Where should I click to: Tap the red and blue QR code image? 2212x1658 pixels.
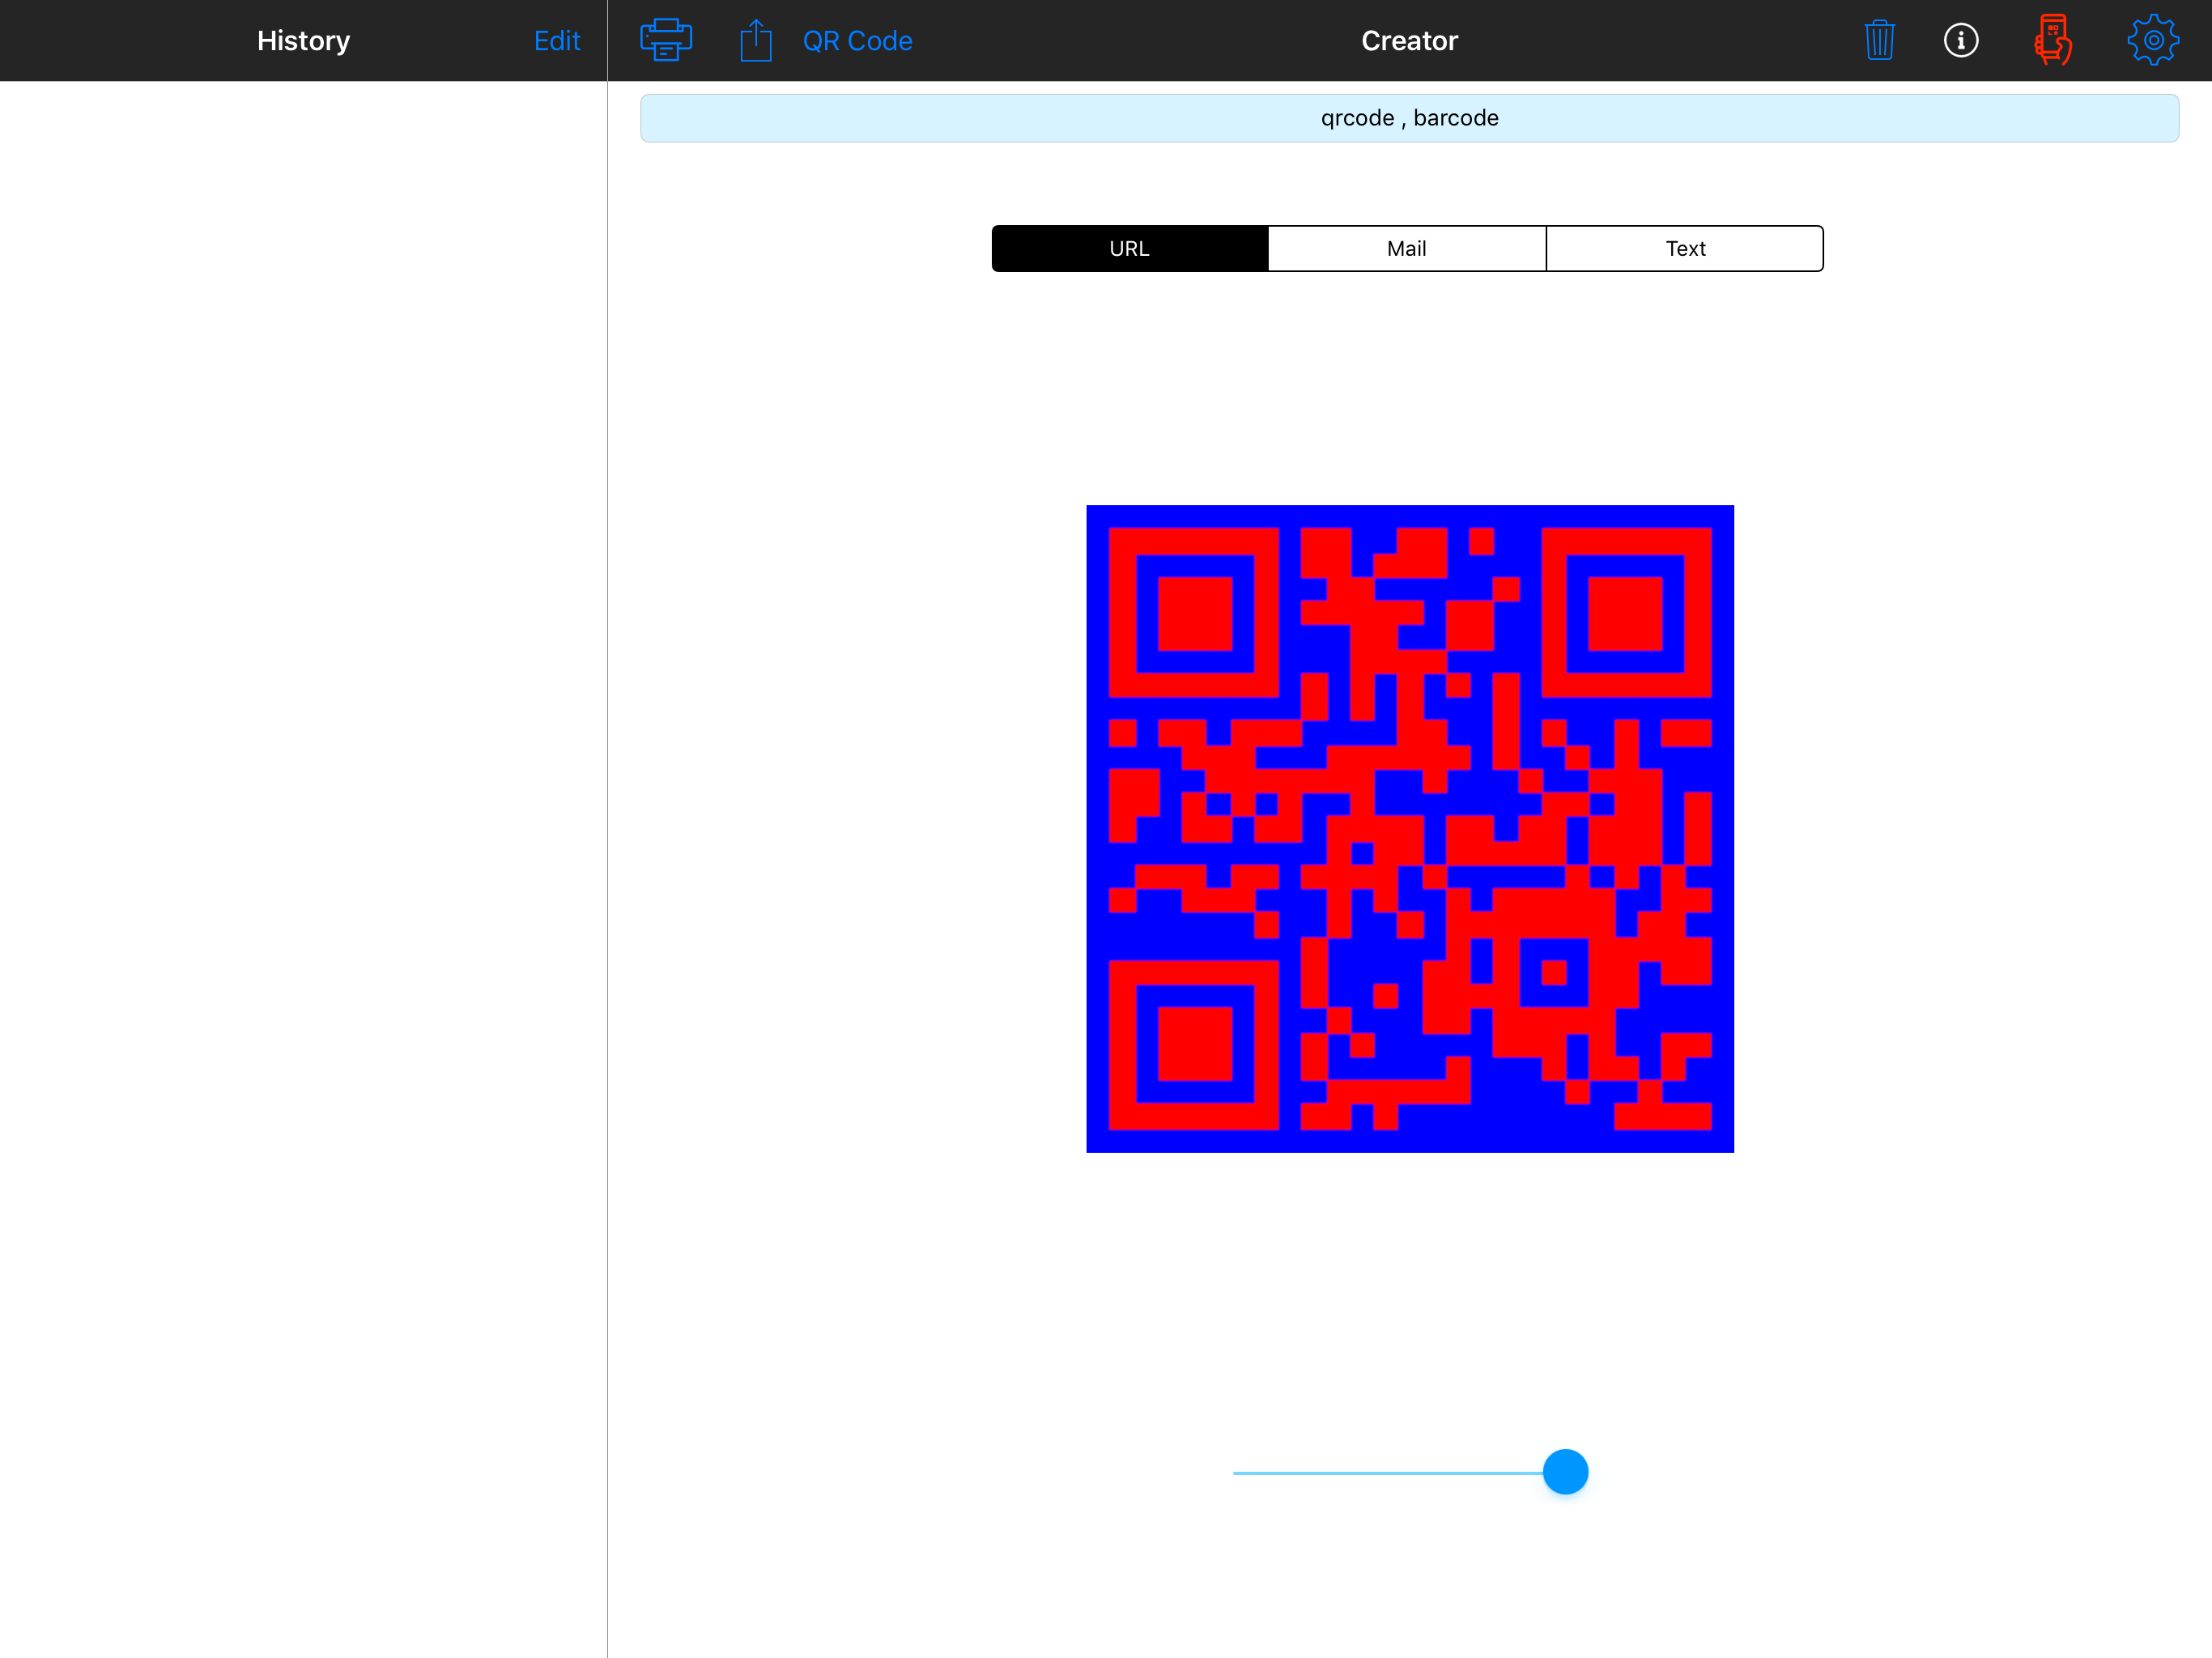(1409, 829)
